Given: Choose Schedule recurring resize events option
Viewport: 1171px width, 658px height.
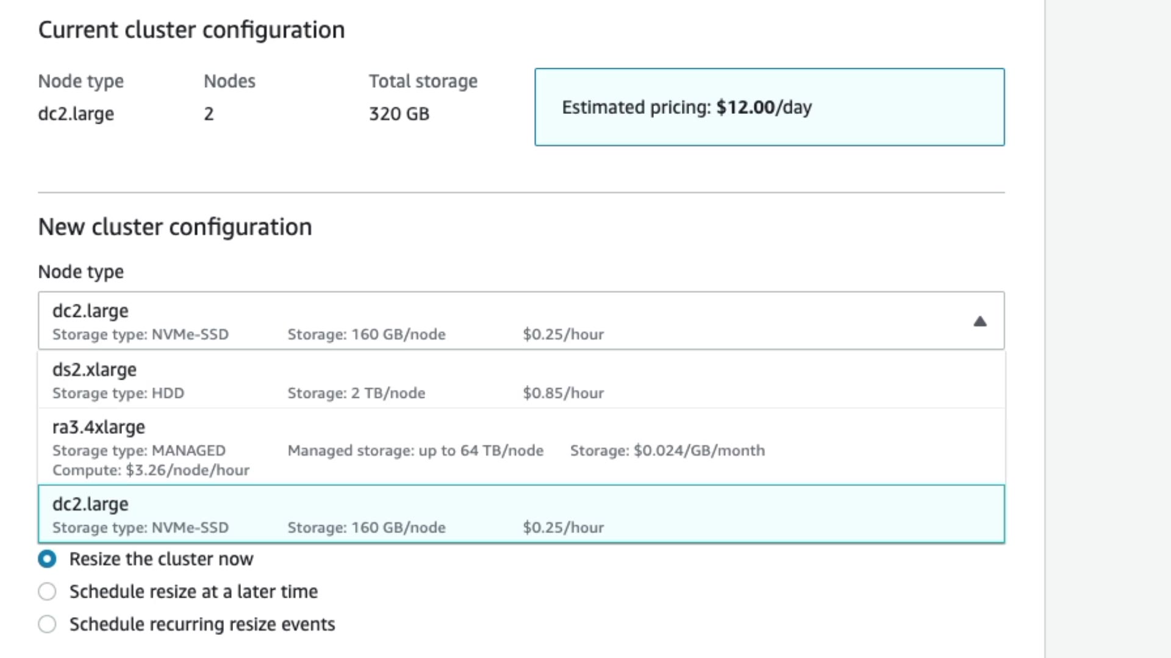Looking at the screenshot, I should 47,624.
